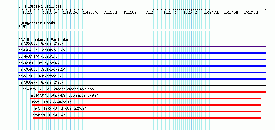
Task: Click the blue dgv4687n100 variant bar
Action: (142, 59)
